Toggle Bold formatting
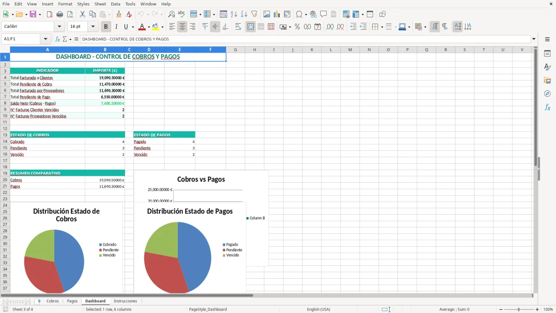Image resolution: width=556 pixels, height=313 pixels. pos(106,27)
